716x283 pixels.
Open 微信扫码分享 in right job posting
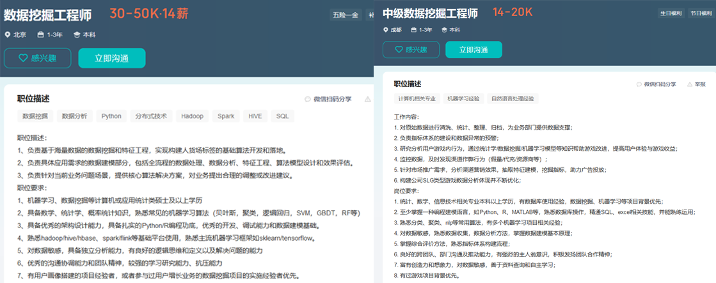click(x=660, y=84)
